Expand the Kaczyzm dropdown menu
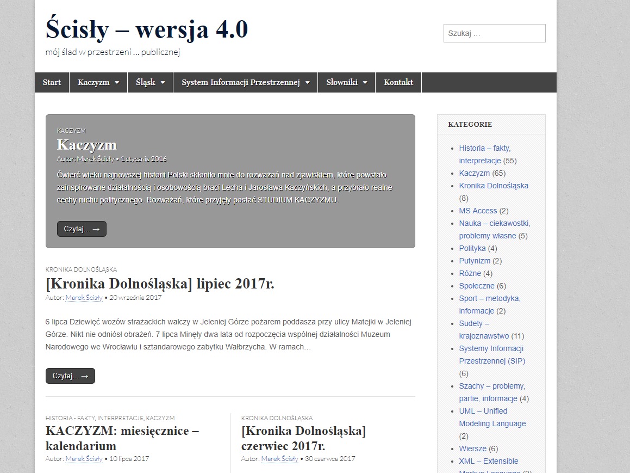 [x=98, y=82]
